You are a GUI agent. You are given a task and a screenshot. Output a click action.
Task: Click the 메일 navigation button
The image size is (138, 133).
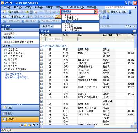[20, 108]
